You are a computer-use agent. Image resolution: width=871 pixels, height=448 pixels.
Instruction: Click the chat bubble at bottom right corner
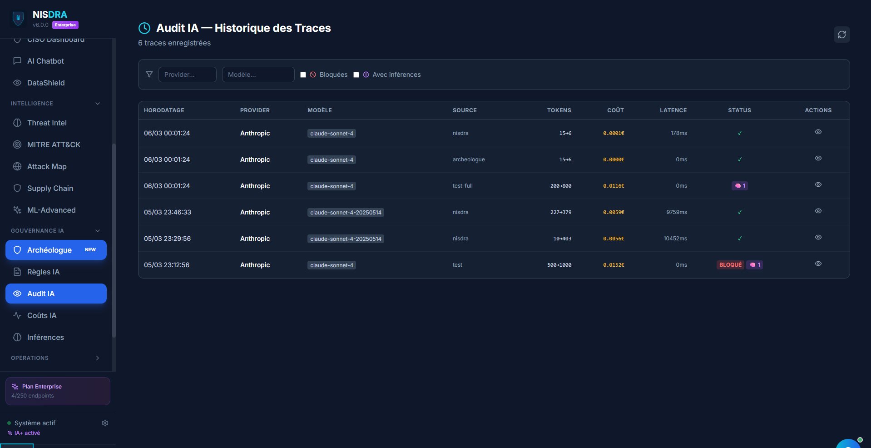pyautogui.click(x=848, y=444)
